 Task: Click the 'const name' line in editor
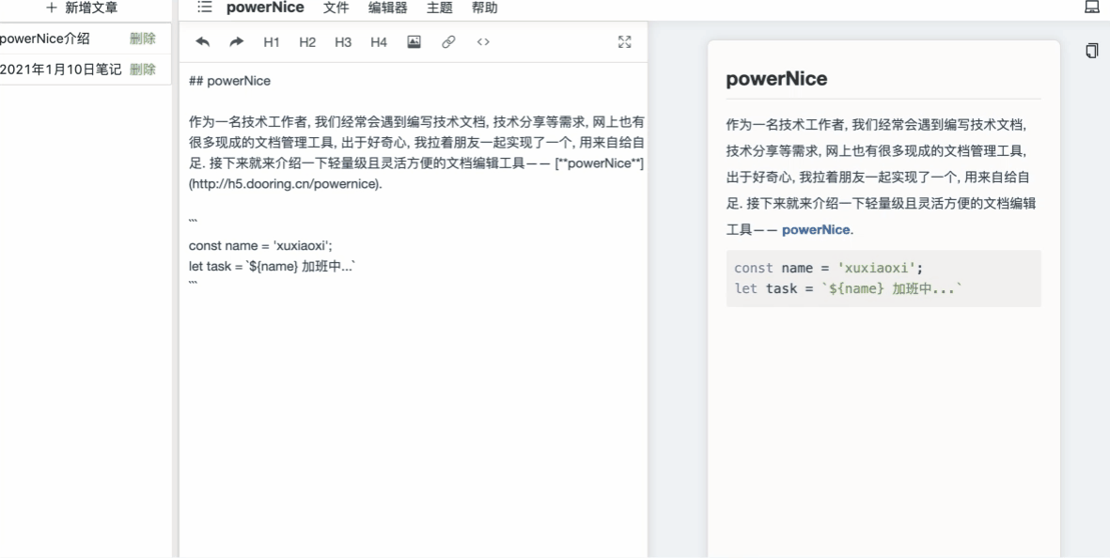tap(260, 245)
